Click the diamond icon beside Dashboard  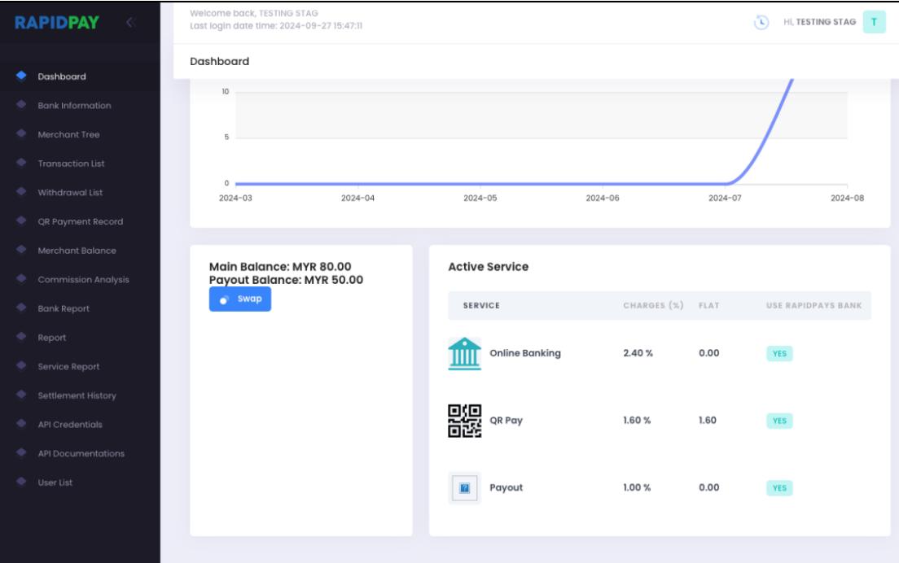click(20, 77)
